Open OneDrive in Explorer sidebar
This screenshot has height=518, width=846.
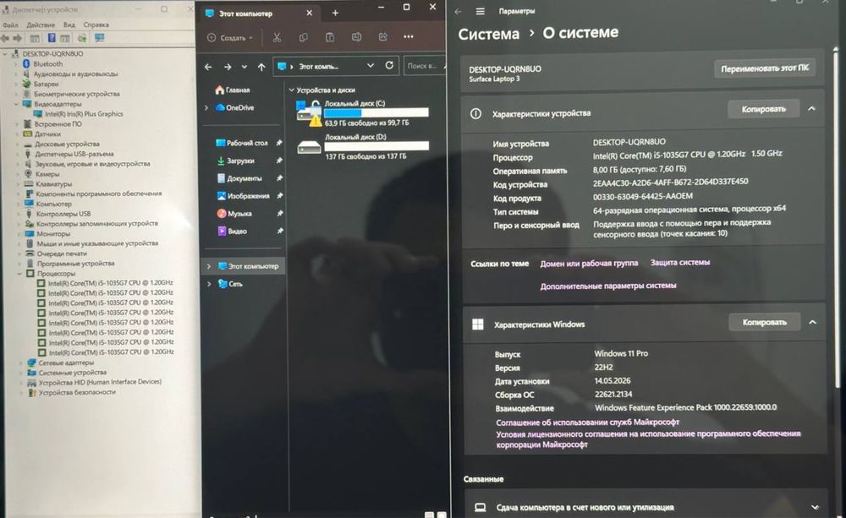pos(234,108)
